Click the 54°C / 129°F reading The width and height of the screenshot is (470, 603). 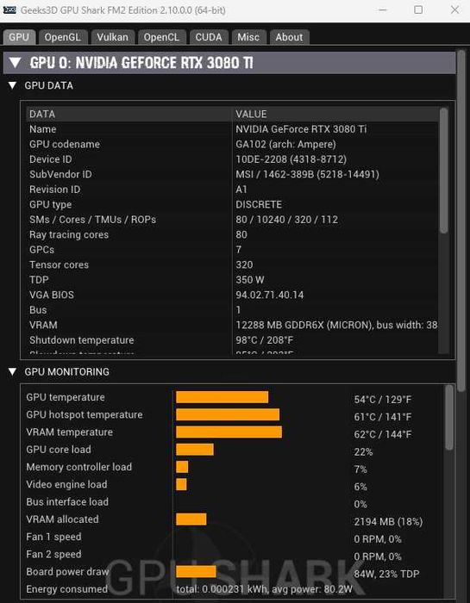[383, 399]
